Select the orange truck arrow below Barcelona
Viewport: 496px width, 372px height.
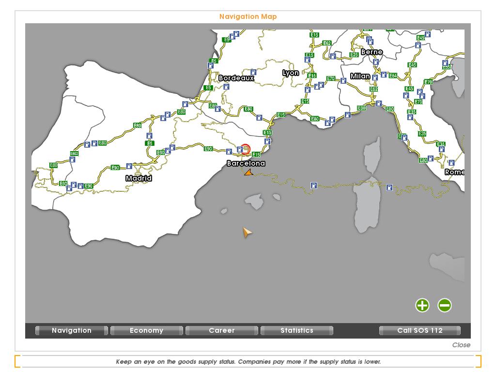(x=248, y=172)
